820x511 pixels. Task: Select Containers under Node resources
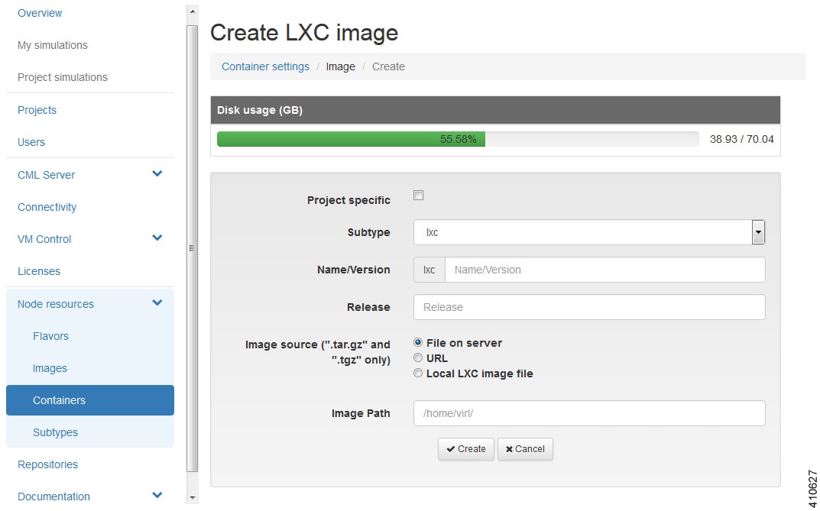[x=90, y=400]
